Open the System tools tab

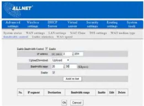[x=132, y=24]
